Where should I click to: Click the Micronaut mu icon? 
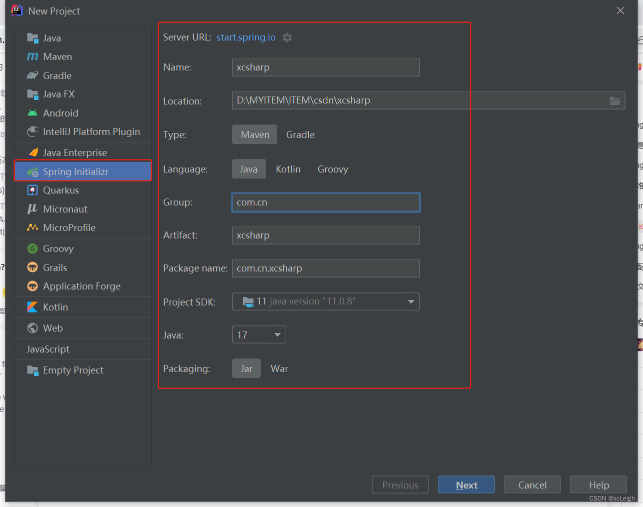pos(33,209)
